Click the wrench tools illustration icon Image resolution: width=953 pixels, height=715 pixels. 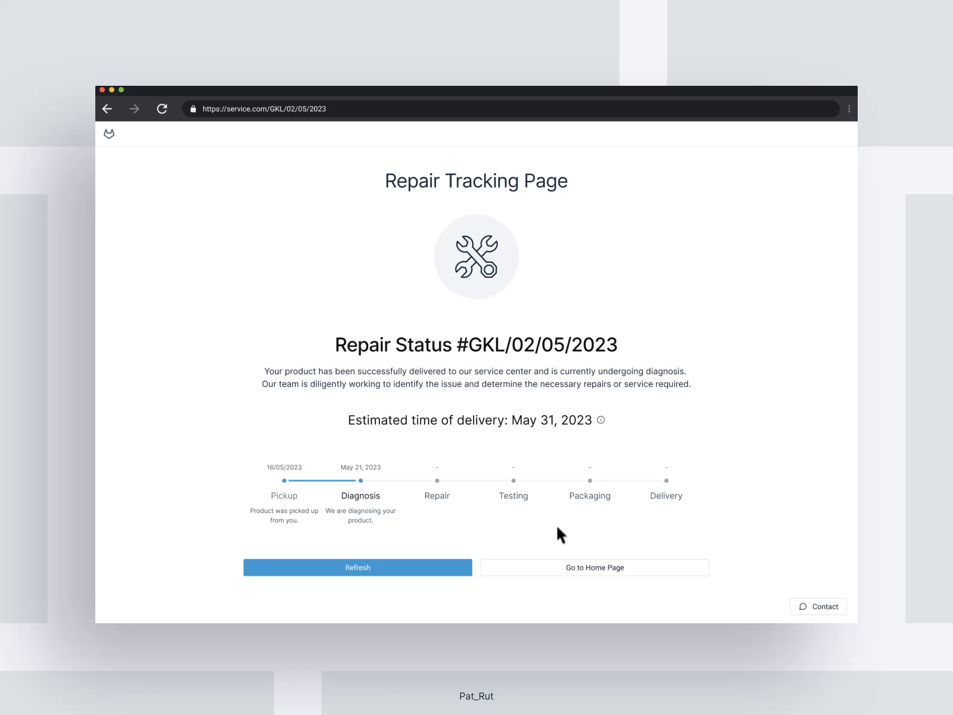click(476, 256)
